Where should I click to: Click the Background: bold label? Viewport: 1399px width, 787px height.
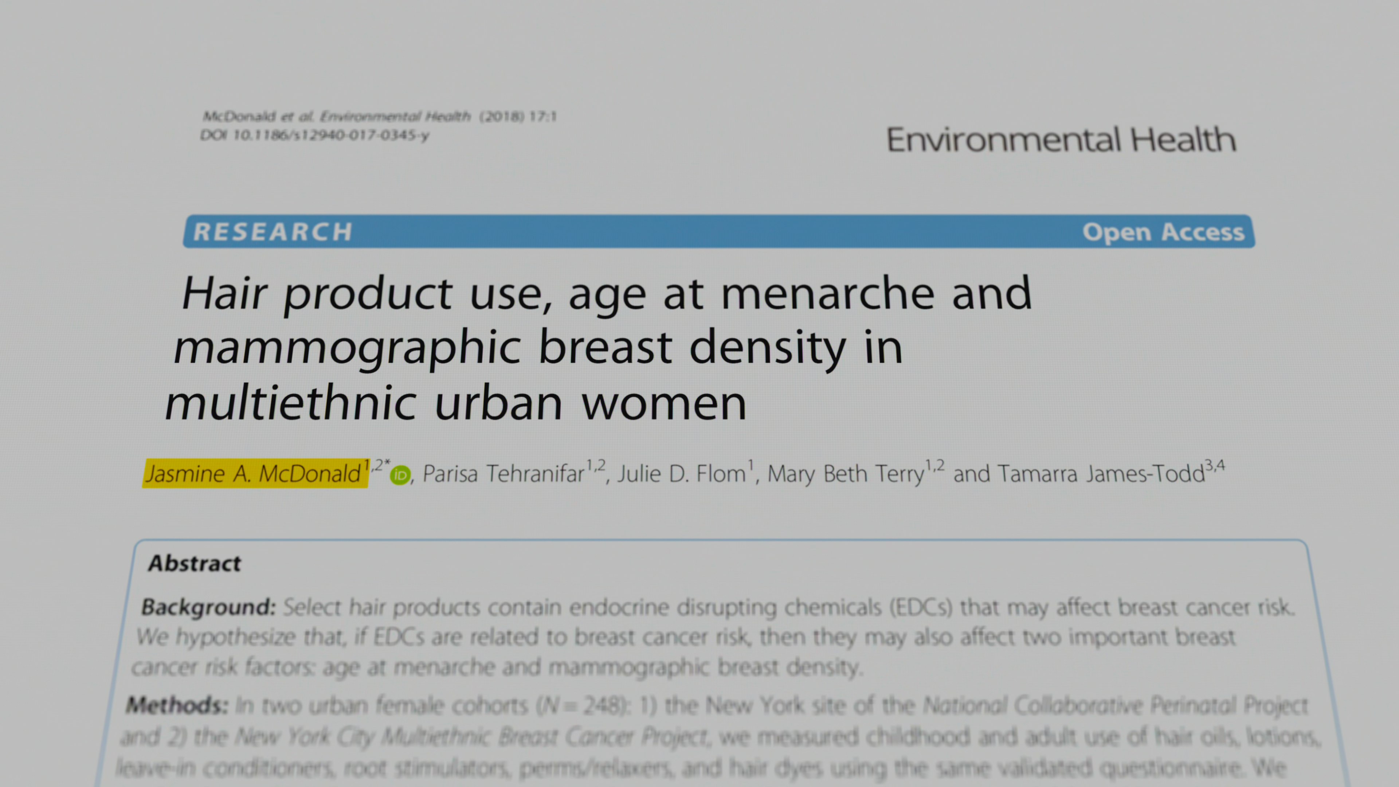tap(208, 607)
